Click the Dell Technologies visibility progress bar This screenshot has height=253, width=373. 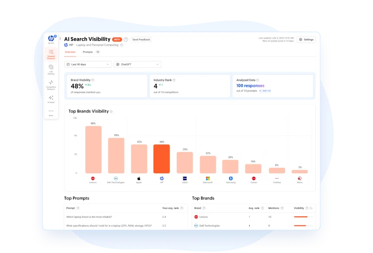pyautogui.click(x=303, y=226)
